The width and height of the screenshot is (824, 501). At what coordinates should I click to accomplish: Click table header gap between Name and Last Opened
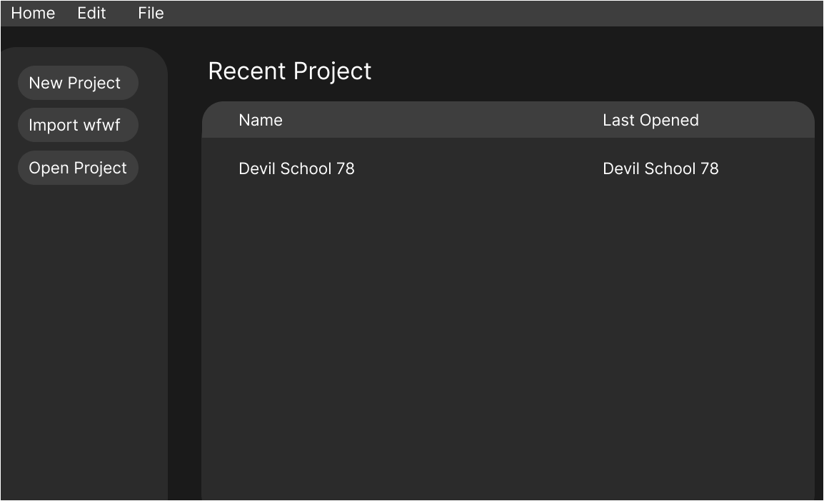[x=443, y=120]
